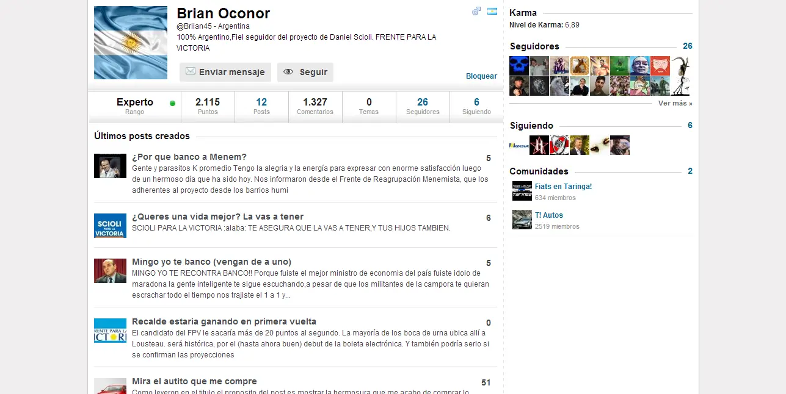786x394 pixels.
Task: Click the Experto rank label
Action: [x=135, y=102]
